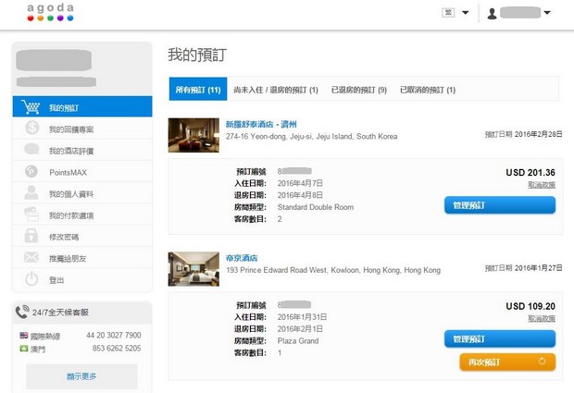Open Jeju hotel thumbnail image

[193, 135]
